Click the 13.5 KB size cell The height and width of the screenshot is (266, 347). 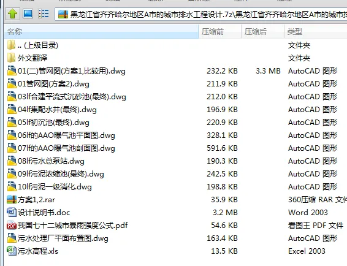coord(224,251)
